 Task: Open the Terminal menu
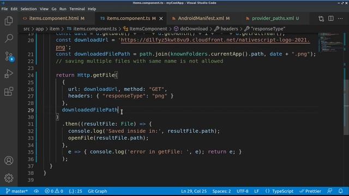coord(77,9)
